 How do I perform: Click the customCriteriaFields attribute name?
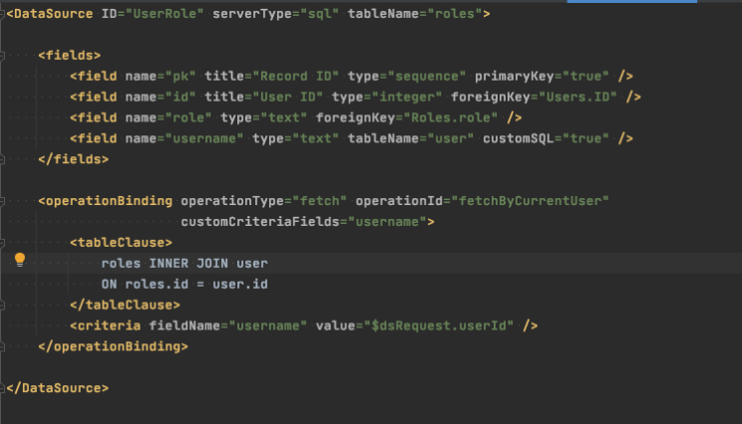(258, 221)
